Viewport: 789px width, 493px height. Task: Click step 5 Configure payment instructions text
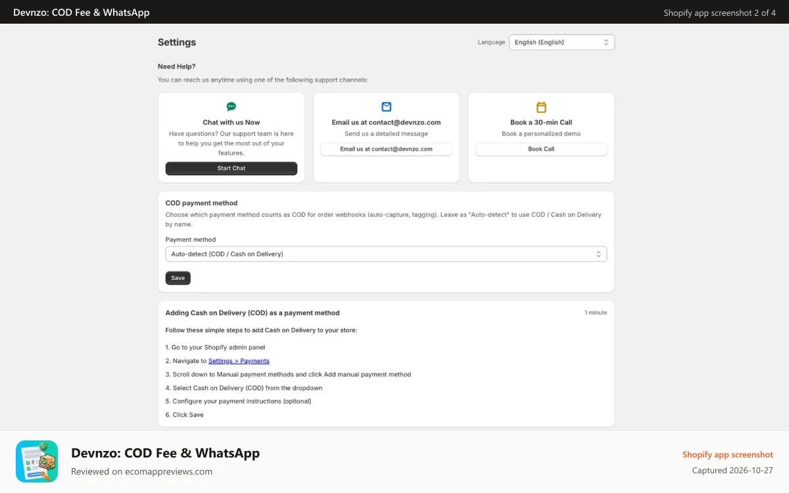pos(239,401)
